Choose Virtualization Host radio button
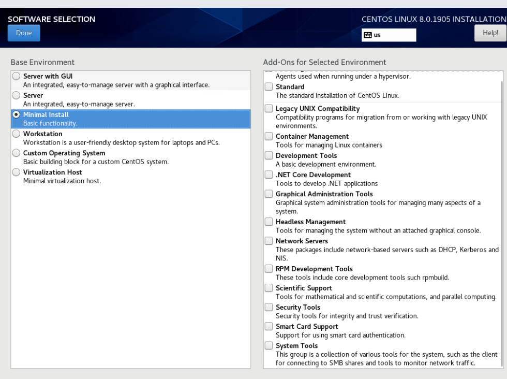The image size is (507, 379). click(x=16, y=172)
